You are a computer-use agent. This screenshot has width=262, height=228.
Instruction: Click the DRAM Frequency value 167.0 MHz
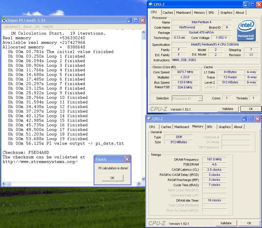214,159
